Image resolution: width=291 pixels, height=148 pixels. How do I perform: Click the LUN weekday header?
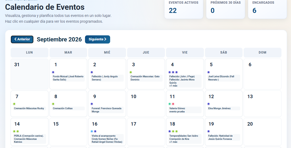pos(29,52)
